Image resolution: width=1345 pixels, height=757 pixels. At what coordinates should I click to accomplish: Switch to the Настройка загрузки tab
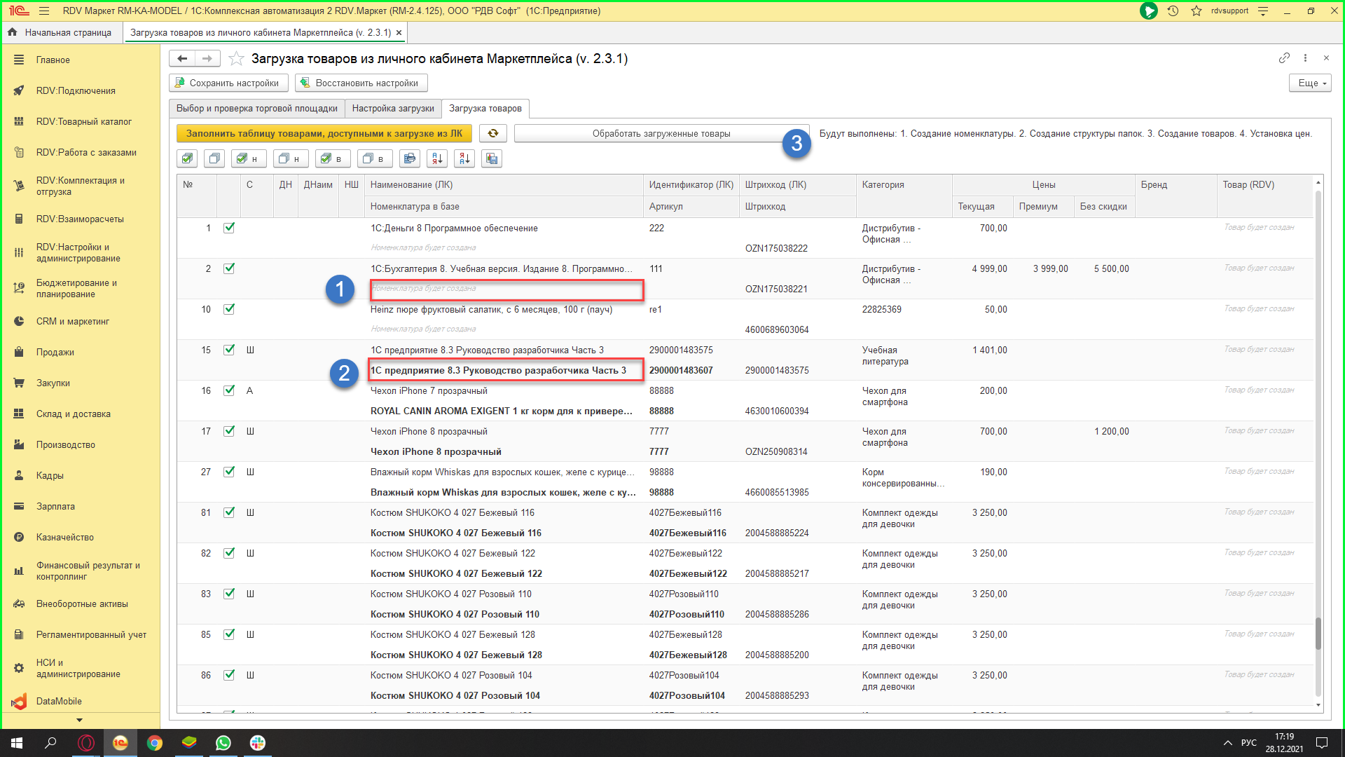pyautogui.click(x=393, y=109)
